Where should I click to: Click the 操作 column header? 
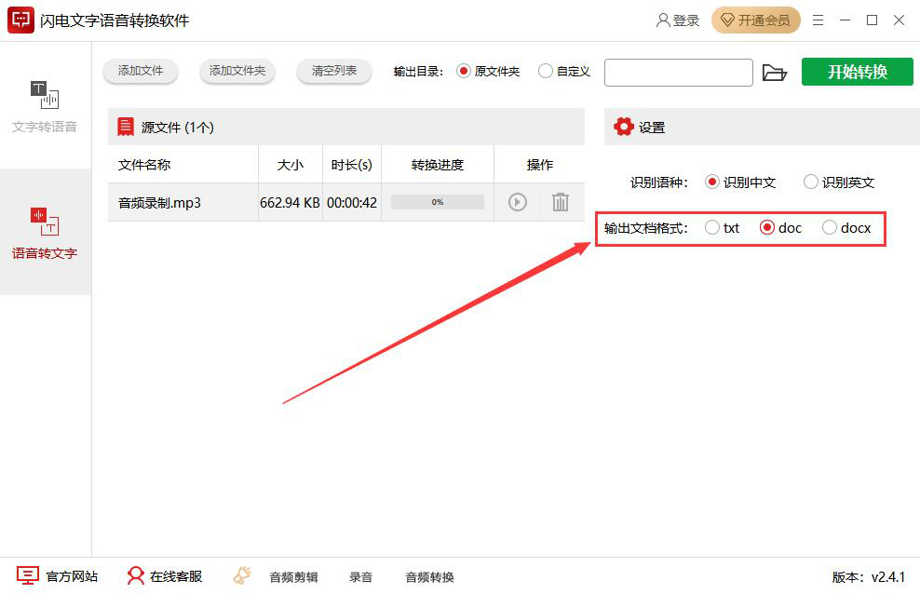coord(540,165)
